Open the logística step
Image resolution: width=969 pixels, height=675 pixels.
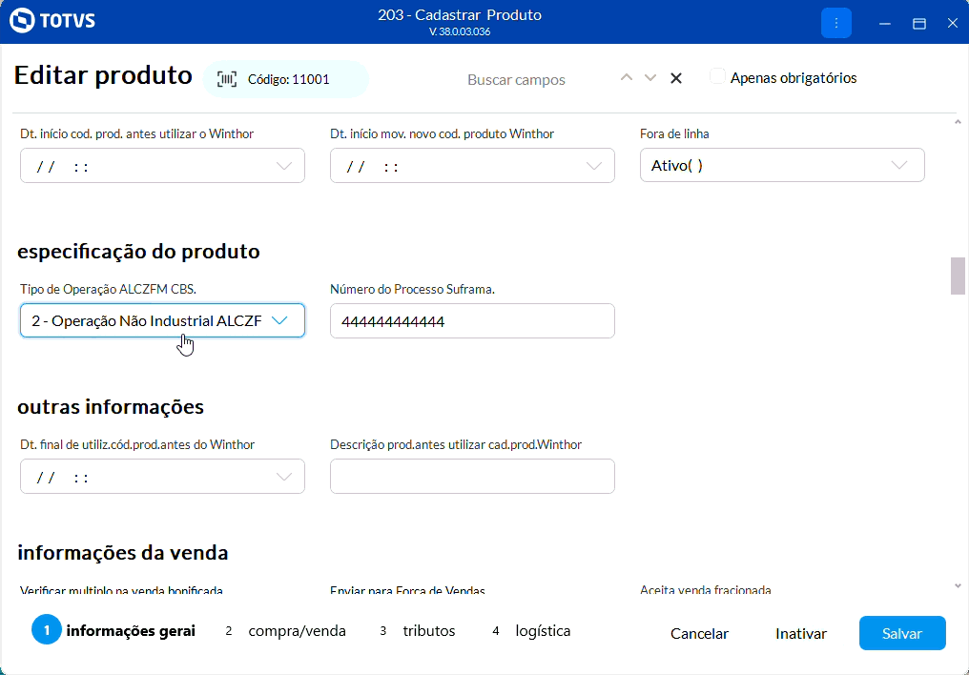click(531, 630)
